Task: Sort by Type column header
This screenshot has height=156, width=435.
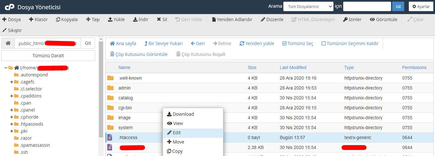Action: 349,67
